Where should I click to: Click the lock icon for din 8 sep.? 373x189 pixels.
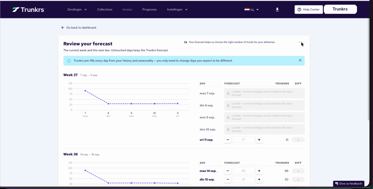point(228,106)
